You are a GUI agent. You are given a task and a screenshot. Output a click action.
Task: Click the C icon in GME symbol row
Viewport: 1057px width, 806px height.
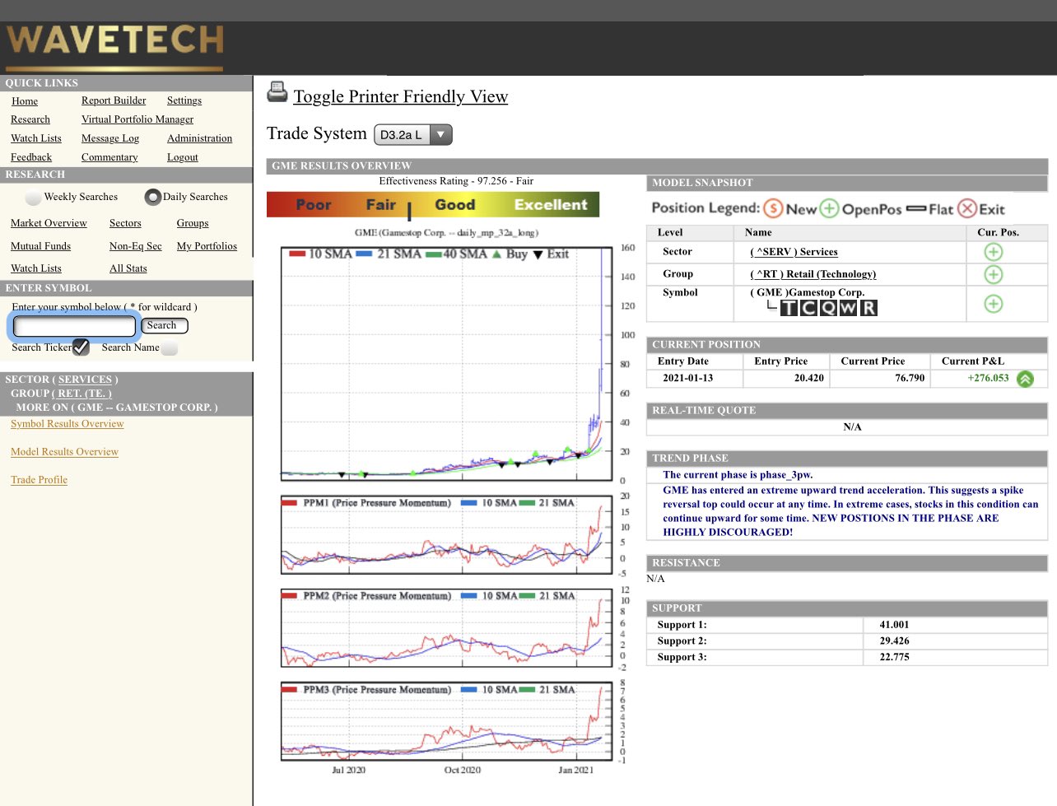(809, 306)
